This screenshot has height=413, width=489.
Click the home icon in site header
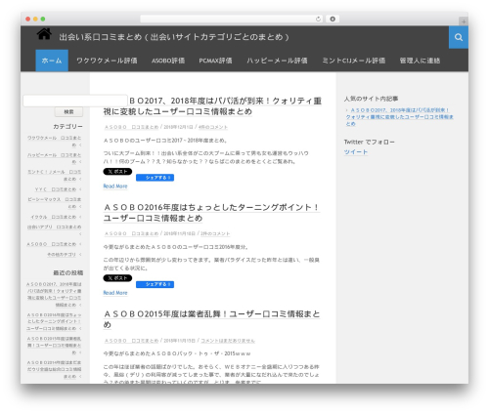coord(44,34)
